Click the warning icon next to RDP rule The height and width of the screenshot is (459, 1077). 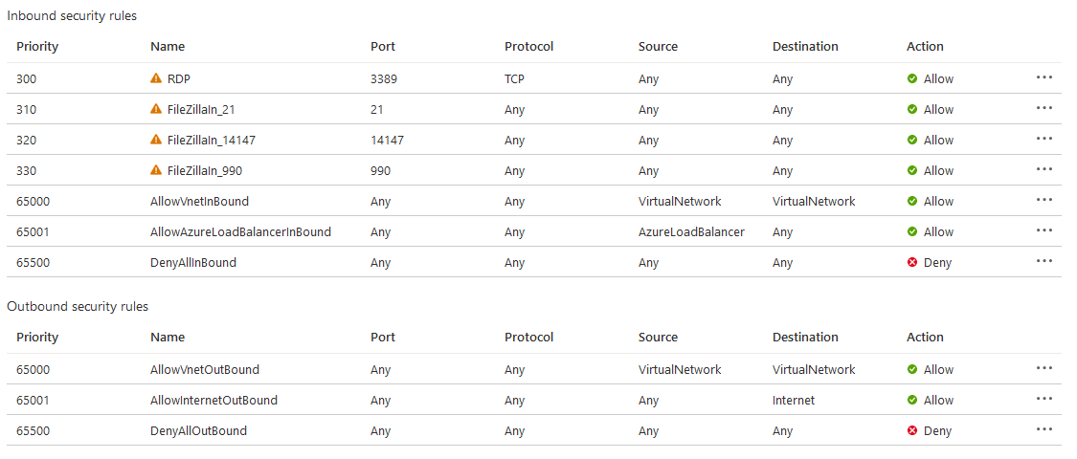[156, 78]
